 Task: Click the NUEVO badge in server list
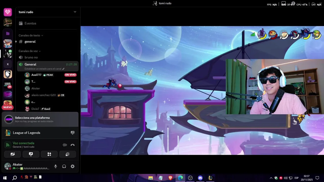[8, 107]
